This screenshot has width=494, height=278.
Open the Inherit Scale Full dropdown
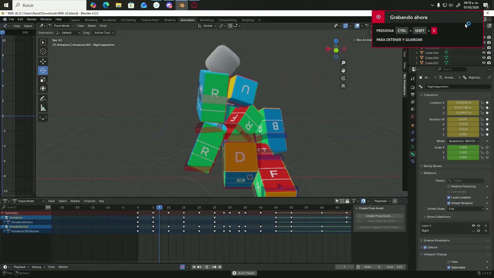[466, 209]
